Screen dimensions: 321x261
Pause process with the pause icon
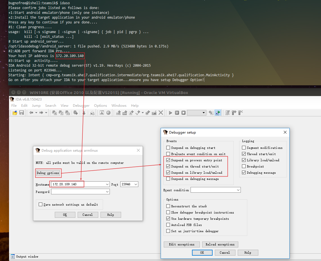click(177, 113)
